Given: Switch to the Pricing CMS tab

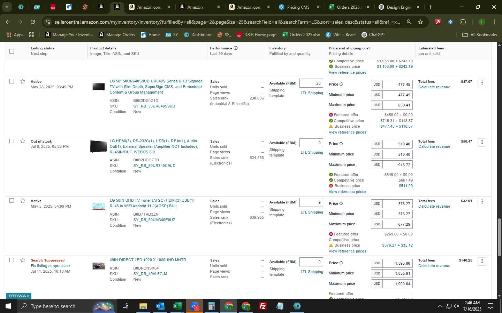Looking at the screenshot, I should coord(298,7).
